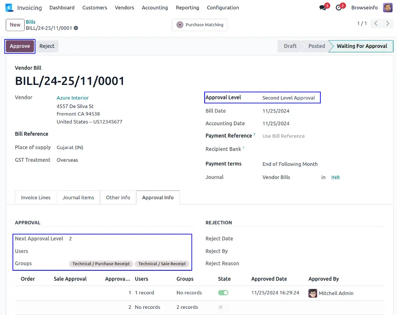Click the BILL/24-25/11/0001 title heading
Viewport: 397px width, 315px height.
[70, 81]
